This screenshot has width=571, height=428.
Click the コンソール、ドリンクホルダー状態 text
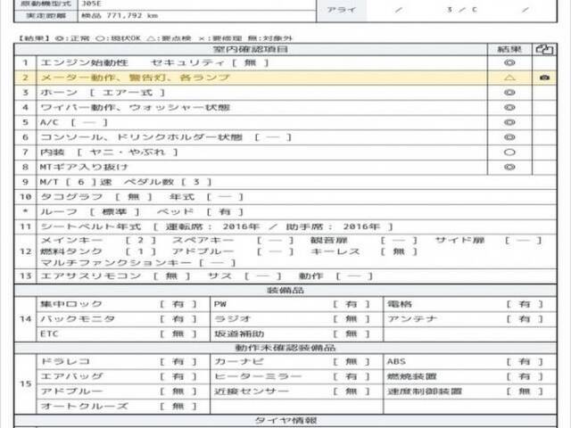[x=141, y=137]
